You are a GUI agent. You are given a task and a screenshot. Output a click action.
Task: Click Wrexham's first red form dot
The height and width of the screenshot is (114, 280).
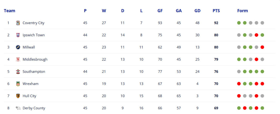tap(239, 84)
